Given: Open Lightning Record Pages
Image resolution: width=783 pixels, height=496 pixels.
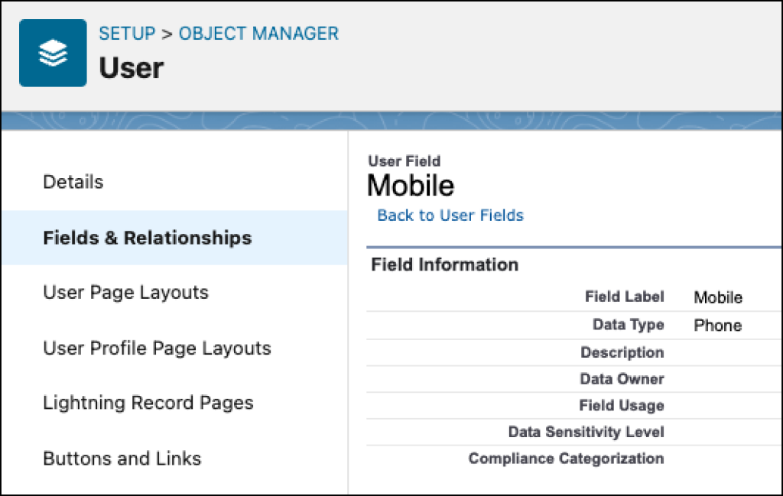Looking at the screenshot, I should (148, 403).
